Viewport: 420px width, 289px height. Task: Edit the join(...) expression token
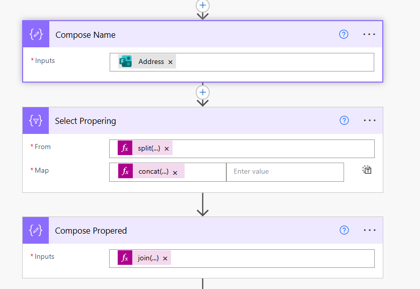pos(148,258)
